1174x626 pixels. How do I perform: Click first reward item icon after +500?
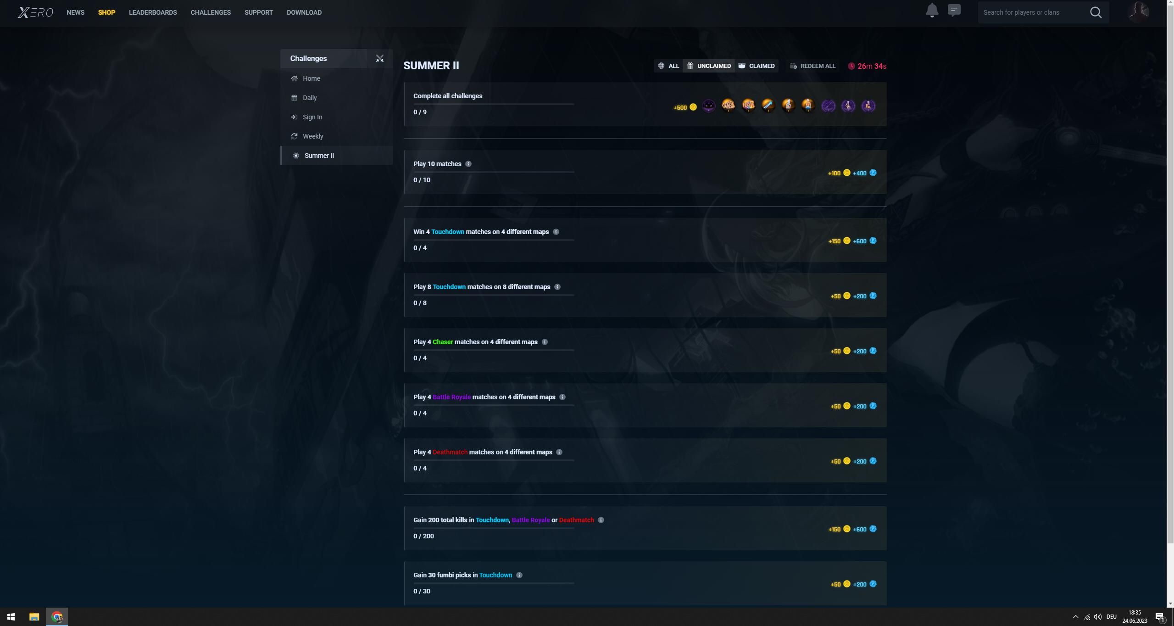pyautogui.click(x=708, y=106)
